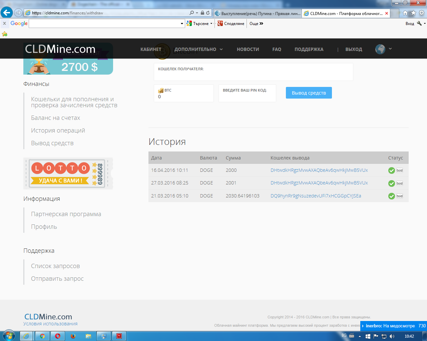Viewport: 427px width, 341px height.
Task: Open История операций sidebar link
Action: tap(58, 131)
